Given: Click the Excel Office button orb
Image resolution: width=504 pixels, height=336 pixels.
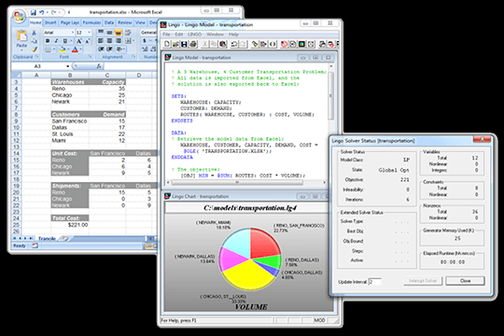Looking at the screenshot, I should (x=19, y=16).
